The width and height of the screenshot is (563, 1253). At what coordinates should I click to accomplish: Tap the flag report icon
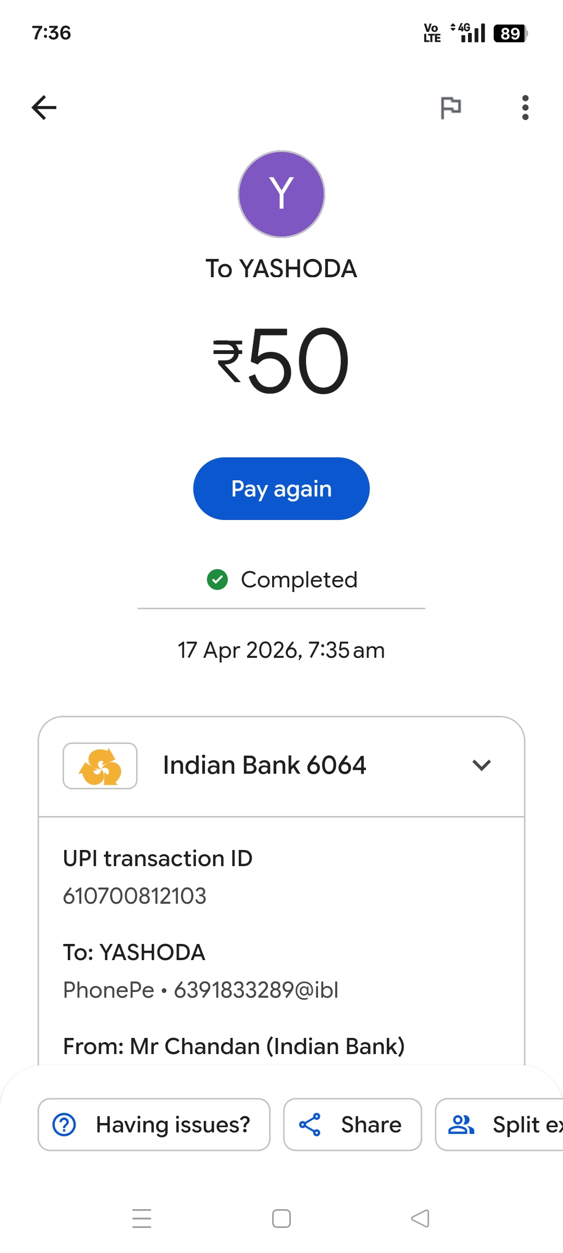pos(451,108)
